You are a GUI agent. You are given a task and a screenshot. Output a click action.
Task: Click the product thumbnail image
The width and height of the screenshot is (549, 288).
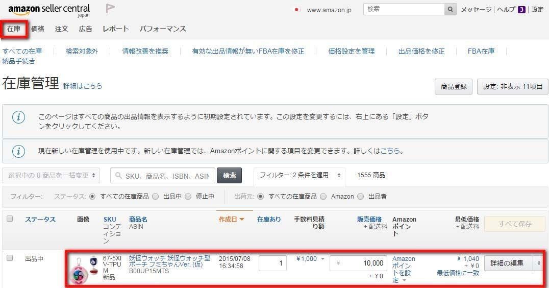tap(85, 270)
